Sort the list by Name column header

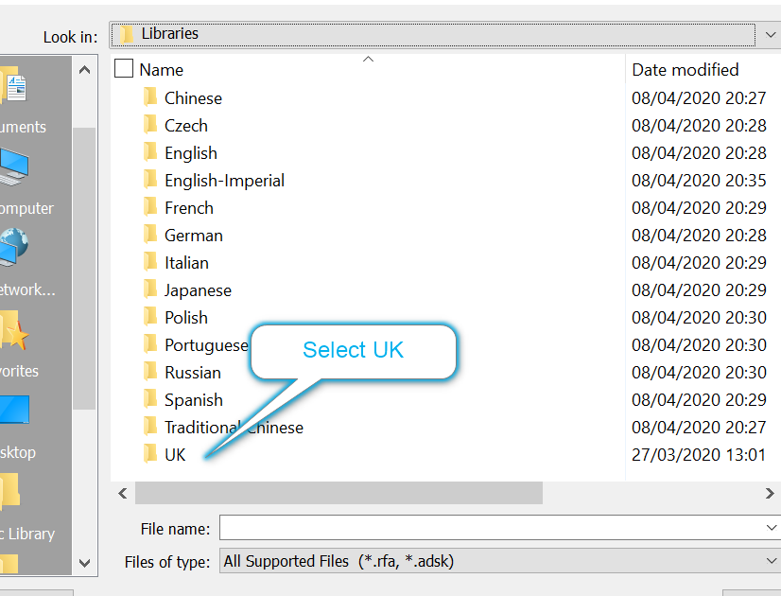click(162, 70)
